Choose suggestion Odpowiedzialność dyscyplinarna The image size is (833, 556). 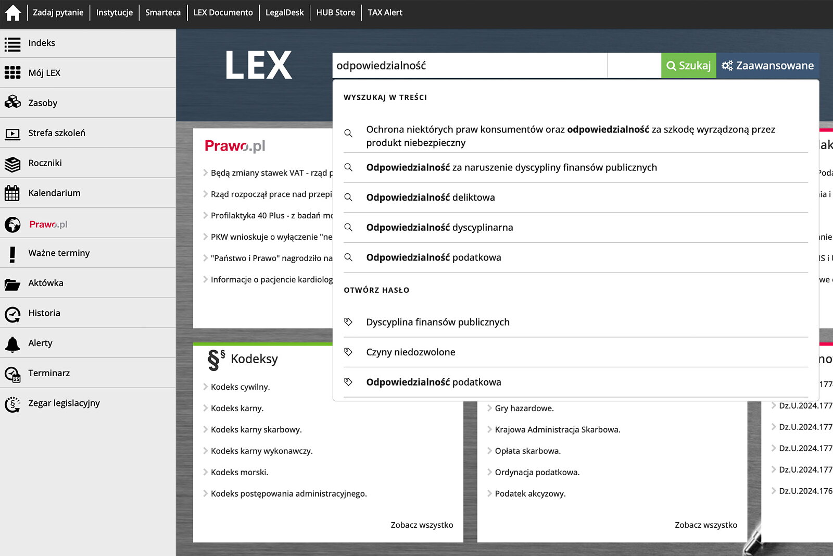tap(439, 228)
